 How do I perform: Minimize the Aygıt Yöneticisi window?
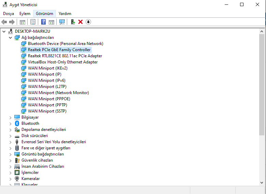[x=226, y=4]
